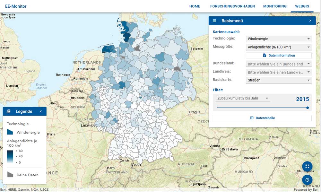The height and width of the screenshot is (192, 321).
Task: Click the gray keine Daten legend symbol
Action: click(x=10, y=175)
